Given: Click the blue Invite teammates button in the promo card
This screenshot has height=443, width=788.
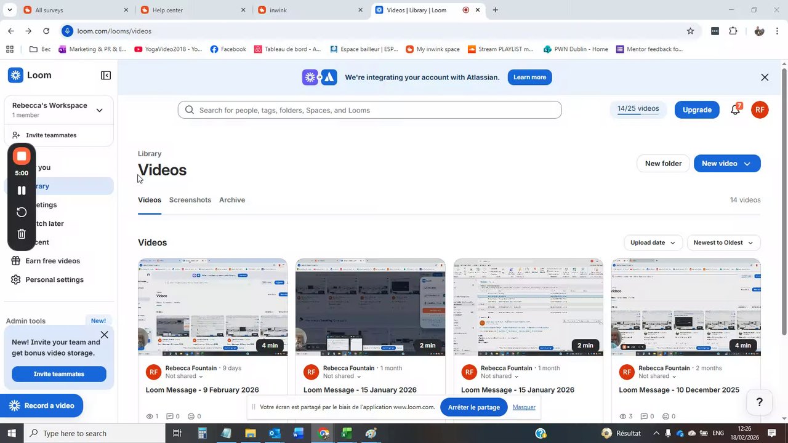Looking at the screenshot, I should point(59,374).
